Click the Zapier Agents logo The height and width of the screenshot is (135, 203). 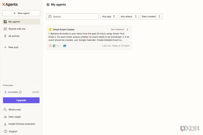[10, 4]
